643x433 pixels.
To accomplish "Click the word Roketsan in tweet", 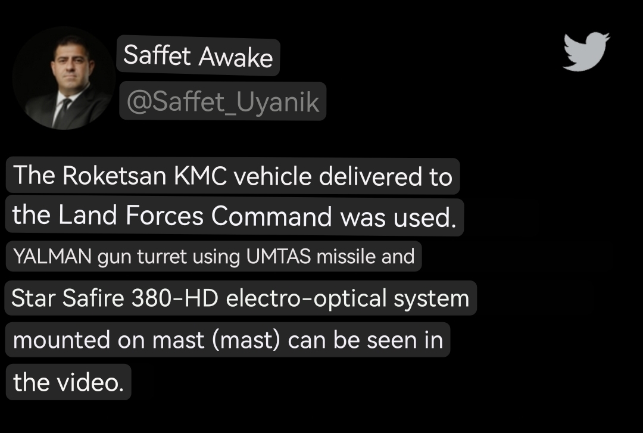I will click(x=114, y=176).
